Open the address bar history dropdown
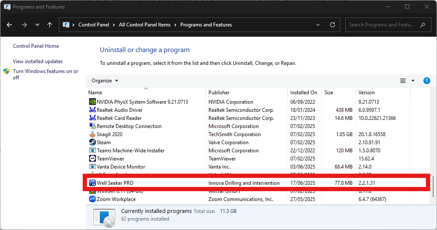The height and width of the screenshot is (230, 437). (x=318, y=25)
